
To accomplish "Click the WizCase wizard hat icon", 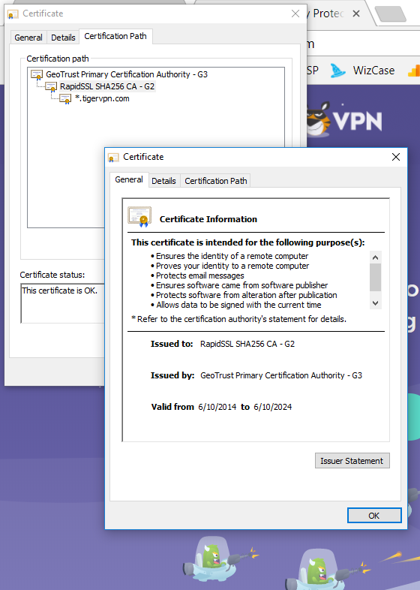I will pos(337,71).
